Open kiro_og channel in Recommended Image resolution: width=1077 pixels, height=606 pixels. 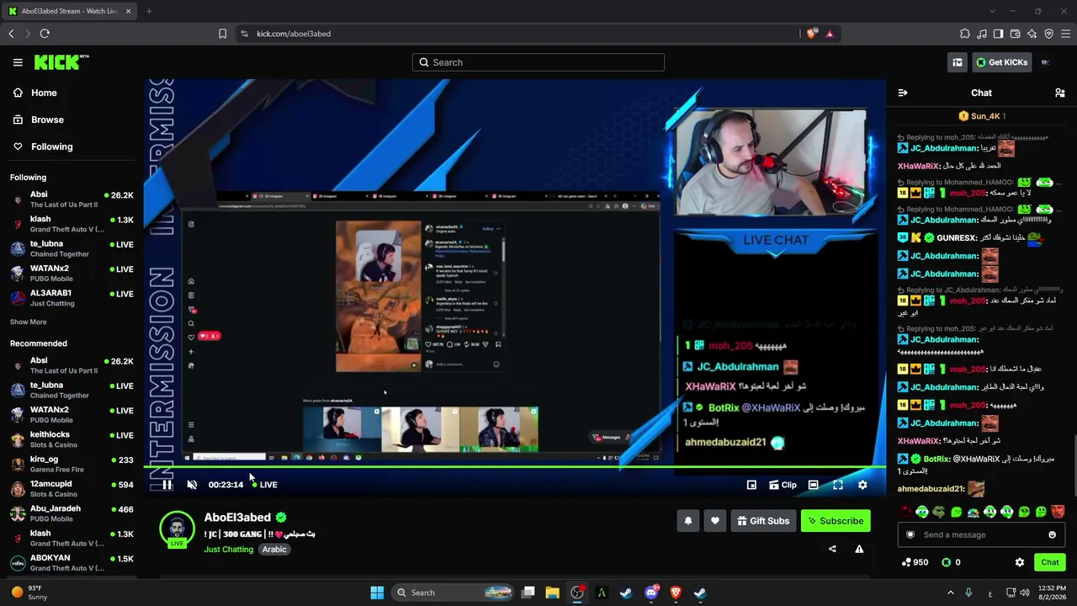72,464
